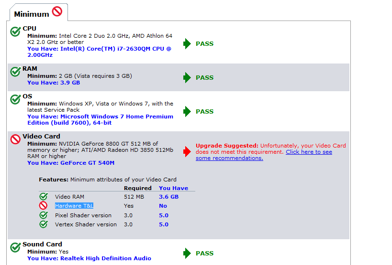392x265 pixels.
Task: Click the green arrow in RAM row
Action: (187, 77)
